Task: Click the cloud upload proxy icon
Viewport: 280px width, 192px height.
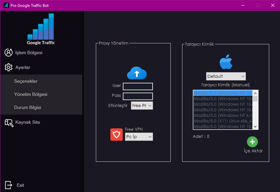Action: (137, 73)
